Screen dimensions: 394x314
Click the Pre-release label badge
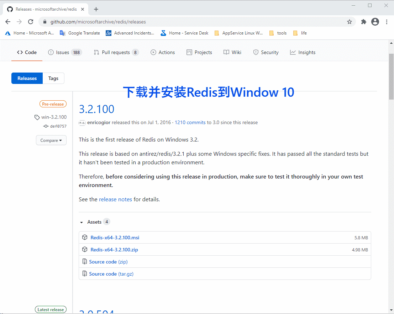[x=53, y=104]
